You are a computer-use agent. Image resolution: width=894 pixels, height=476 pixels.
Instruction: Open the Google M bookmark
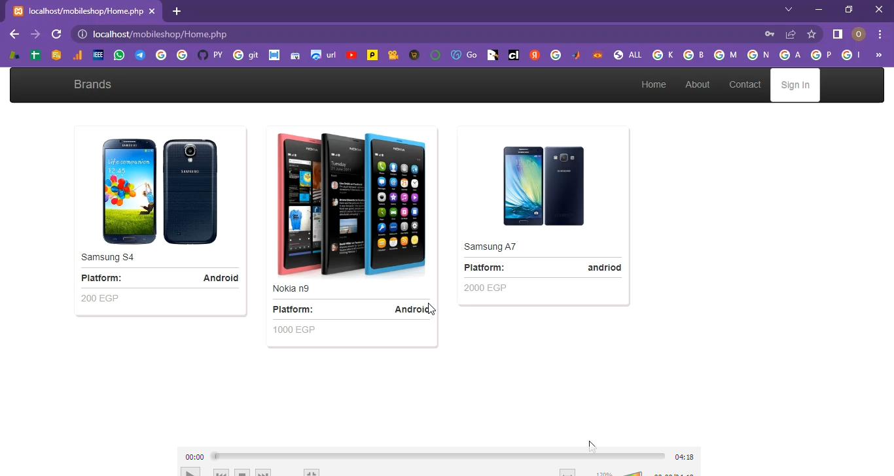click(725, 56)
